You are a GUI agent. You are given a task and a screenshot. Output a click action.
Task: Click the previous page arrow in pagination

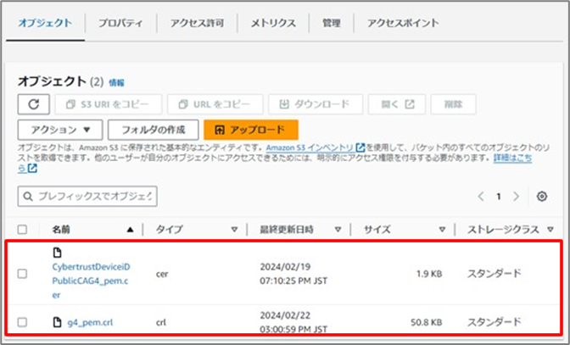tap(481, 196)
